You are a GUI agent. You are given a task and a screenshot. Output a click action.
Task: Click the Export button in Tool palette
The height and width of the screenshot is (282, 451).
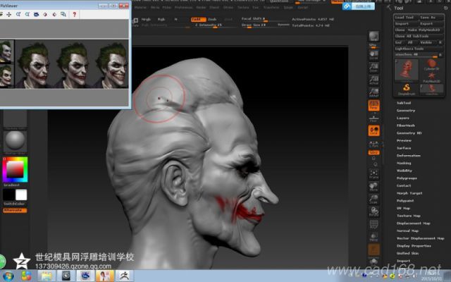pyautogui.click(x=431, y=23)
